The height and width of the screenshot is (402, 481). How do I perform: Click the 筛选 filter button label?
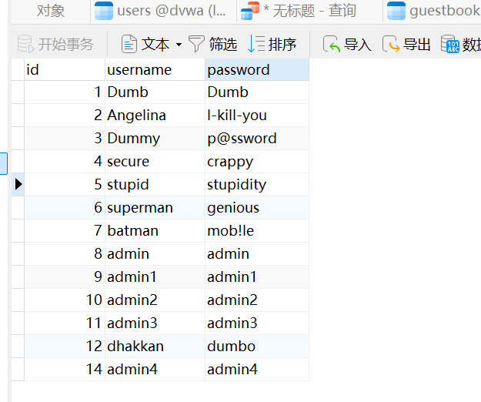(x=223, y=44)
